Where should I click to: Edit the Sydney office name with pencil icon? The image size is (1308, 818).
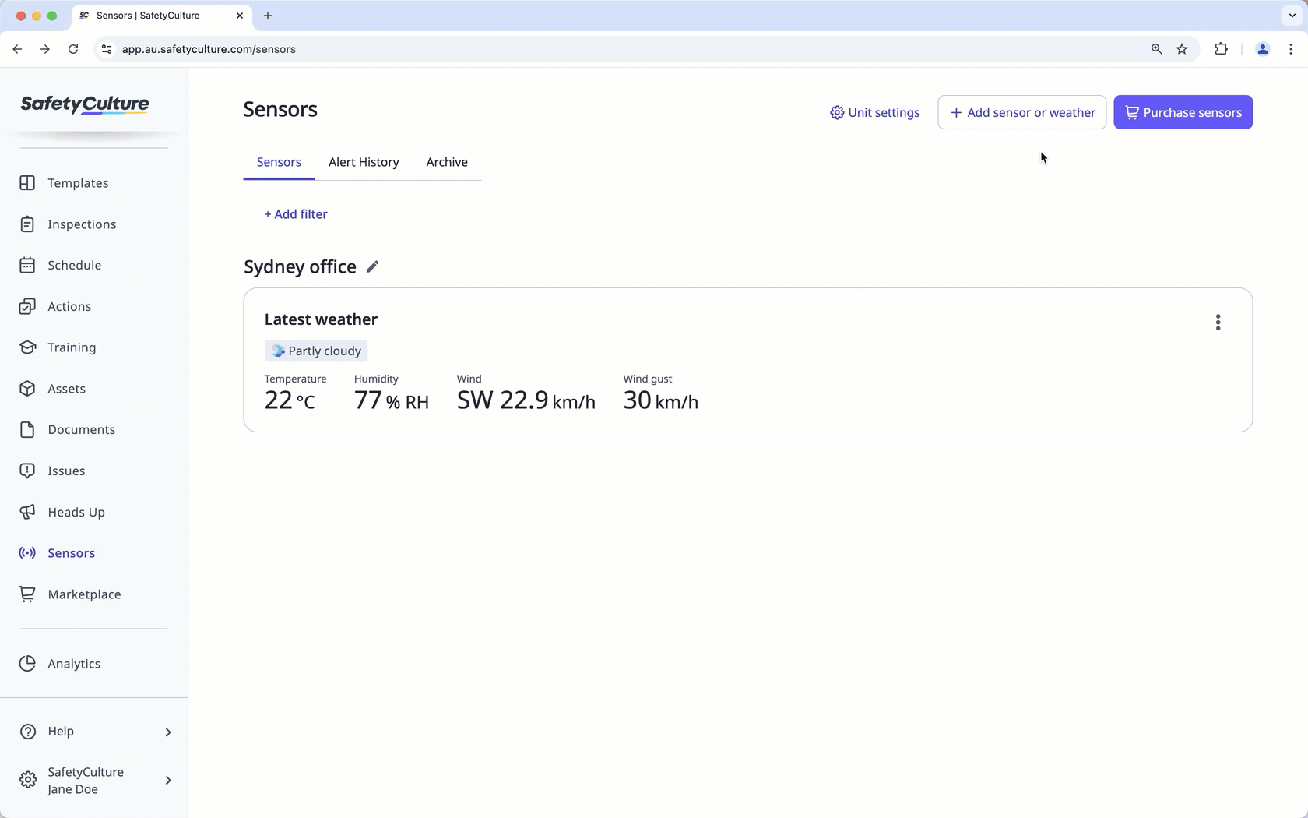pos(373,267)
